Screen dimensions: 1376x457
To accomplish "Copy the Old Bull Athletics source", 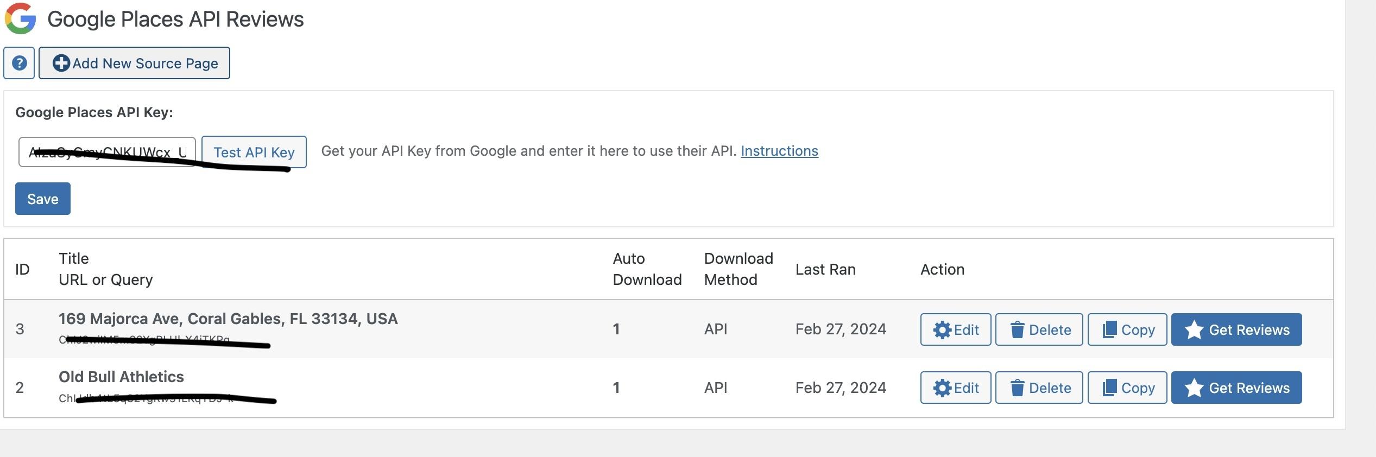I will 1128,388.
